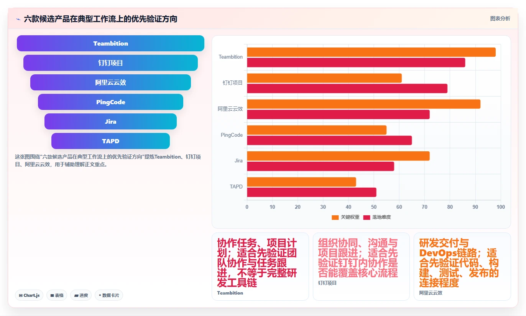This screenshot has height=316, width=526.
Task: Open the Teambition data card
Action: tap(260, 267)
